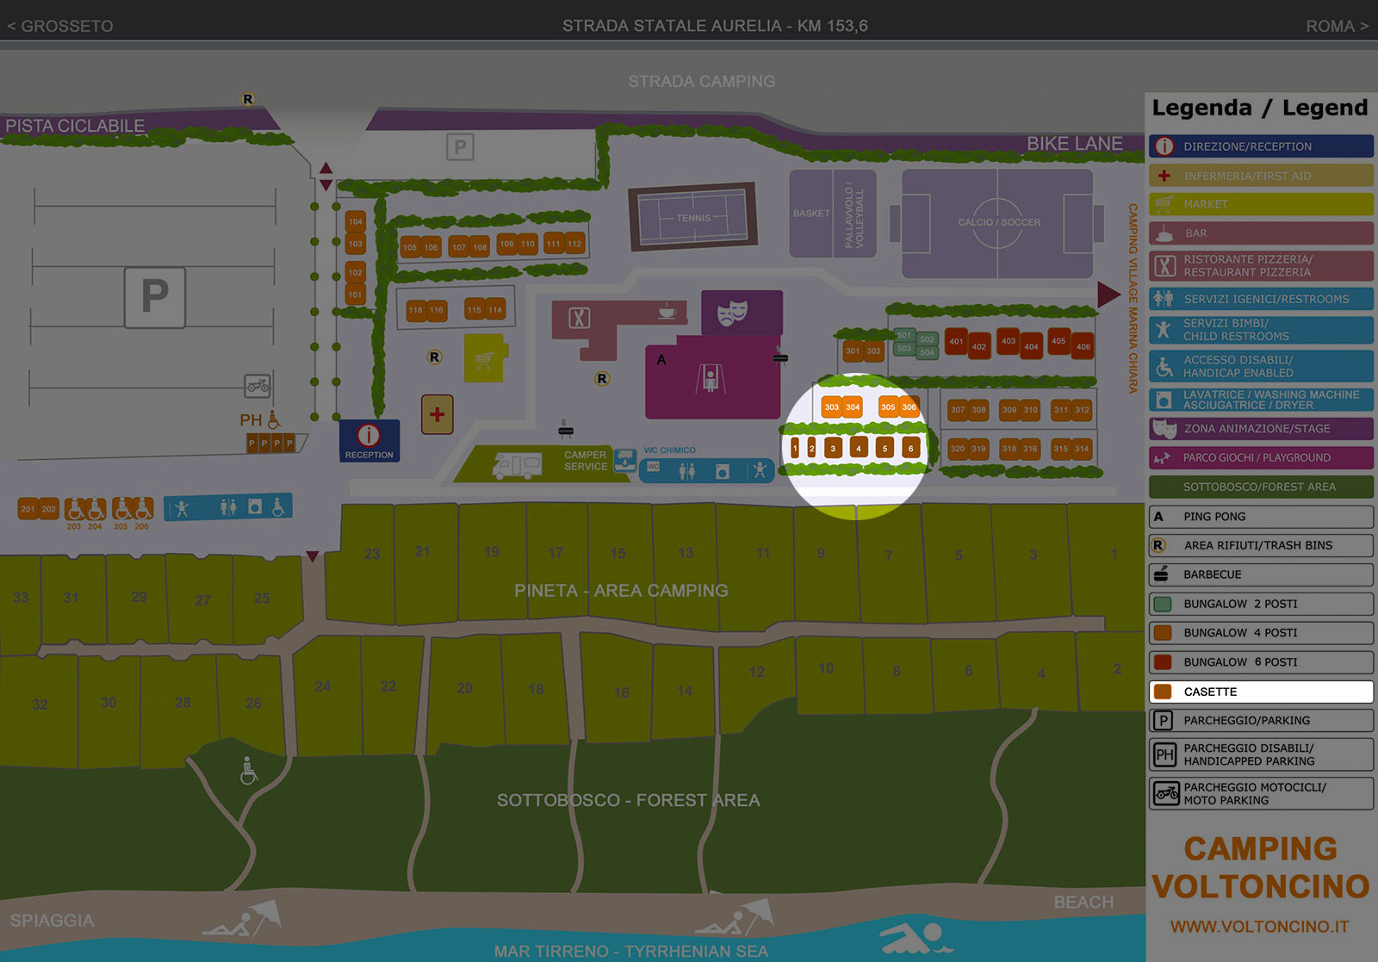1378x962 pixels.
Task: Select the Direzione/Reception legend entry
Action: (1261, 146)
